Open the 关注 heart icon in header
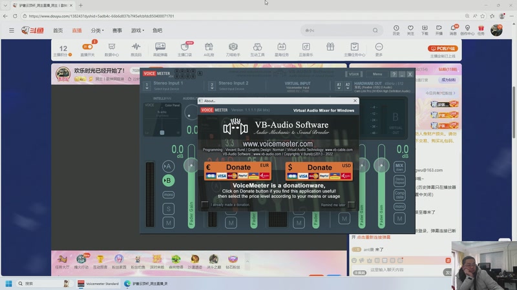This screenshot has height=290, width=517. click(410, 30)
